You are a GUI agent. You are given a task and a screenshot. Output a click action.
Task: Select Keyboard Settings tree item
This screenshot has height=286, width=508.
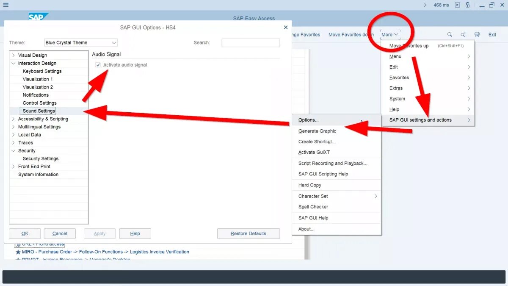coord(42,71)
